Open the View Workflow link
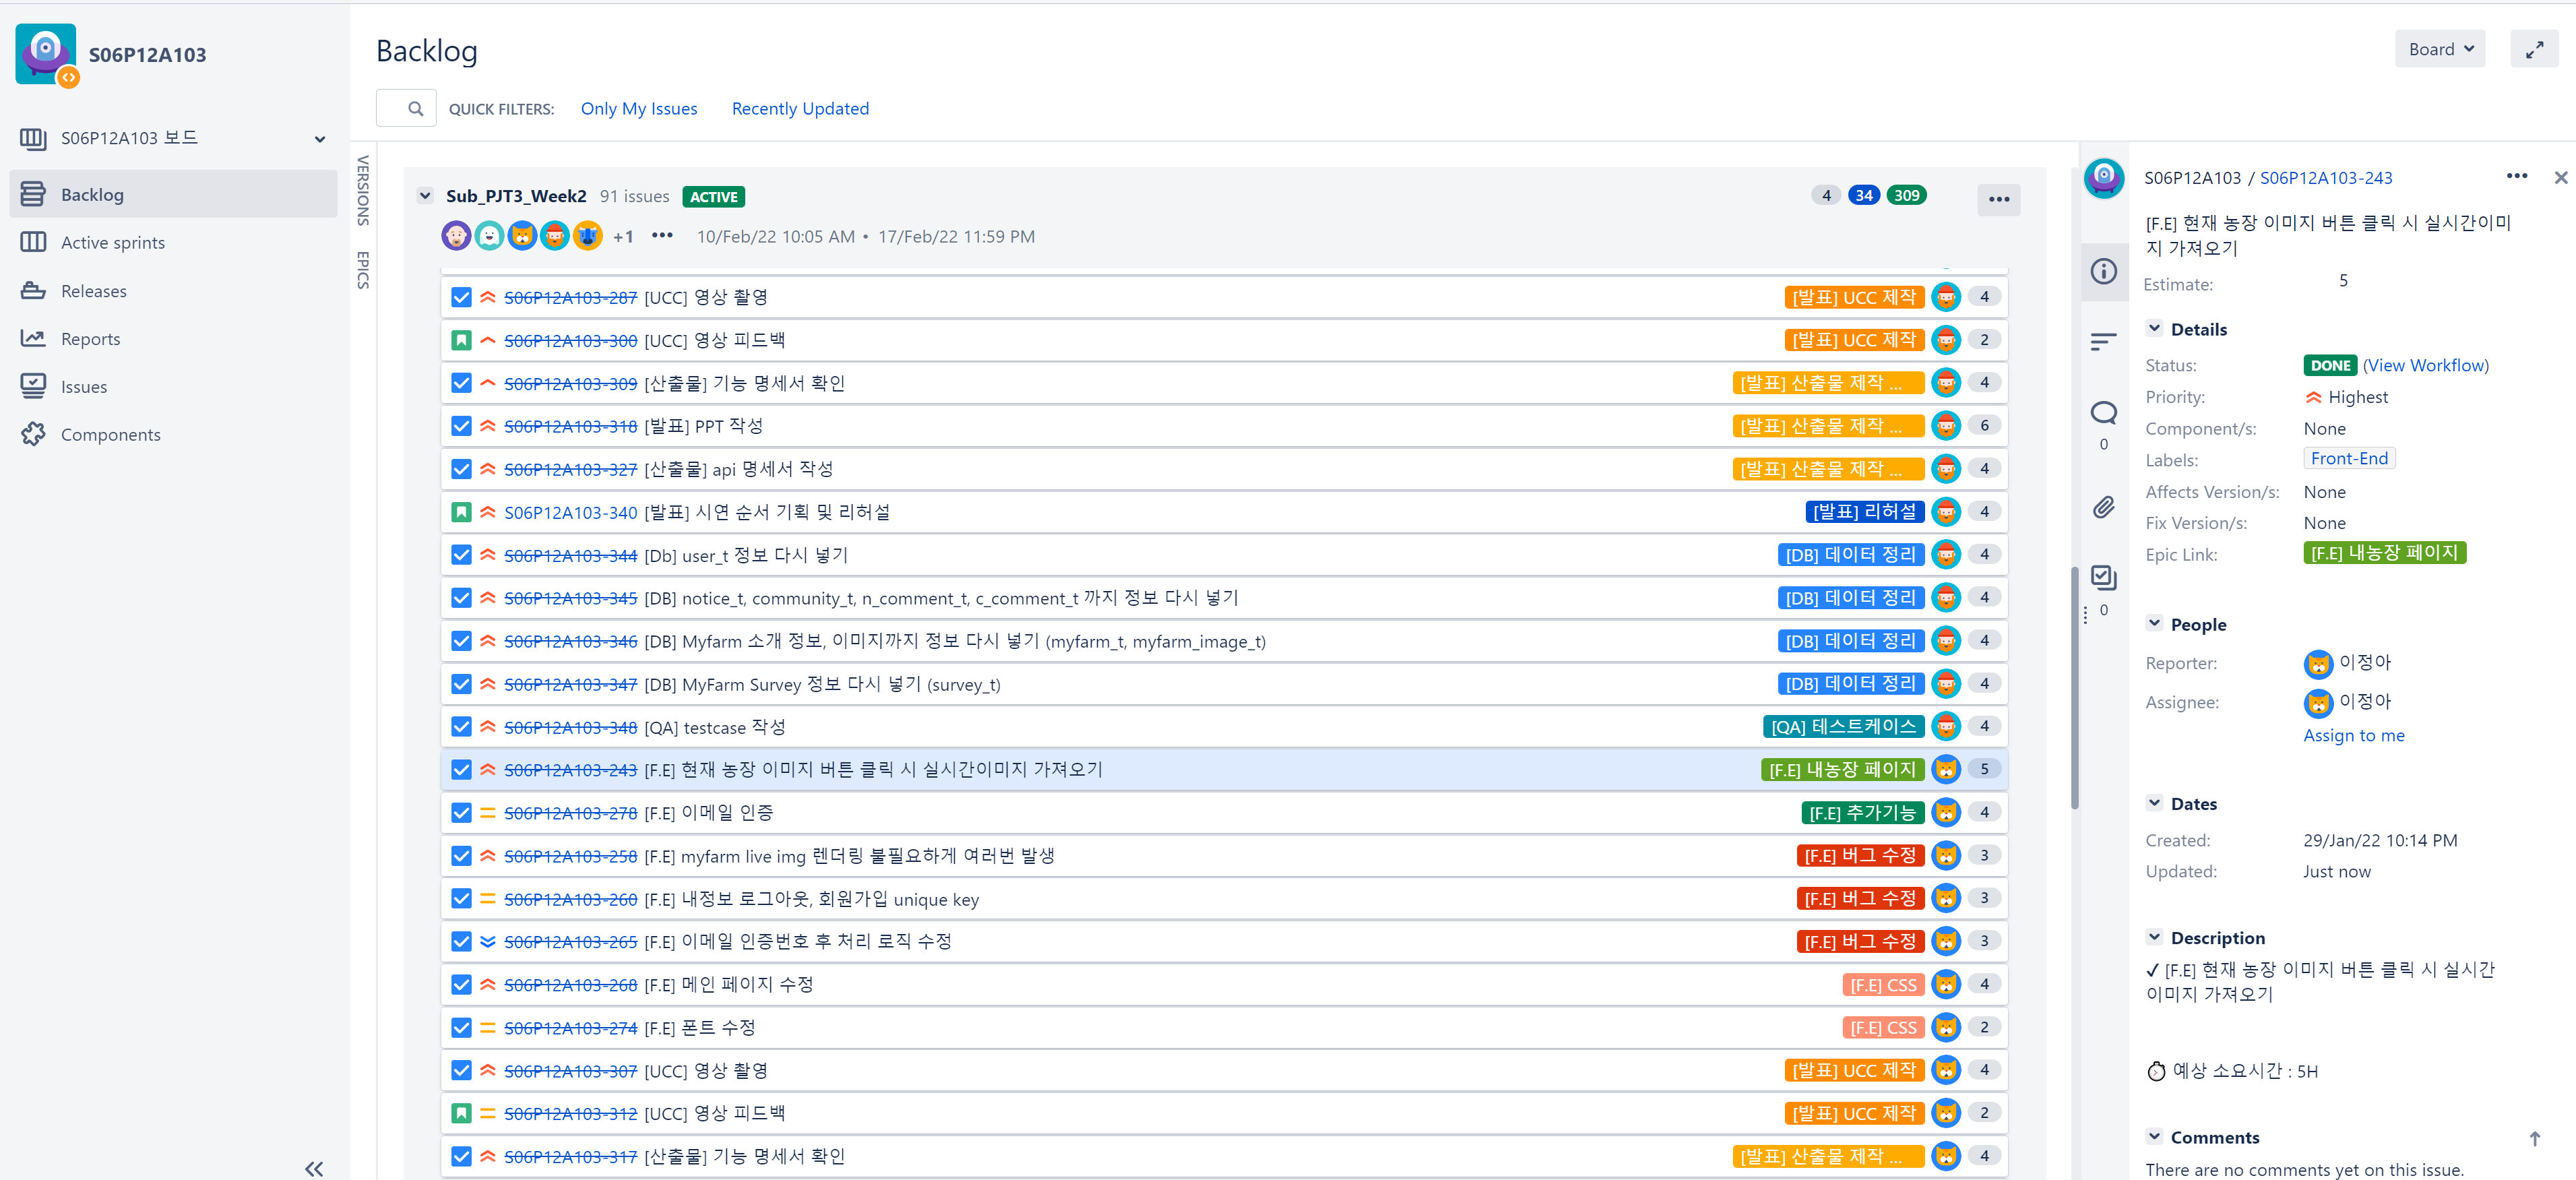The width and height of the screenshot is (2576, 1180). click(x=2425, y=365)
